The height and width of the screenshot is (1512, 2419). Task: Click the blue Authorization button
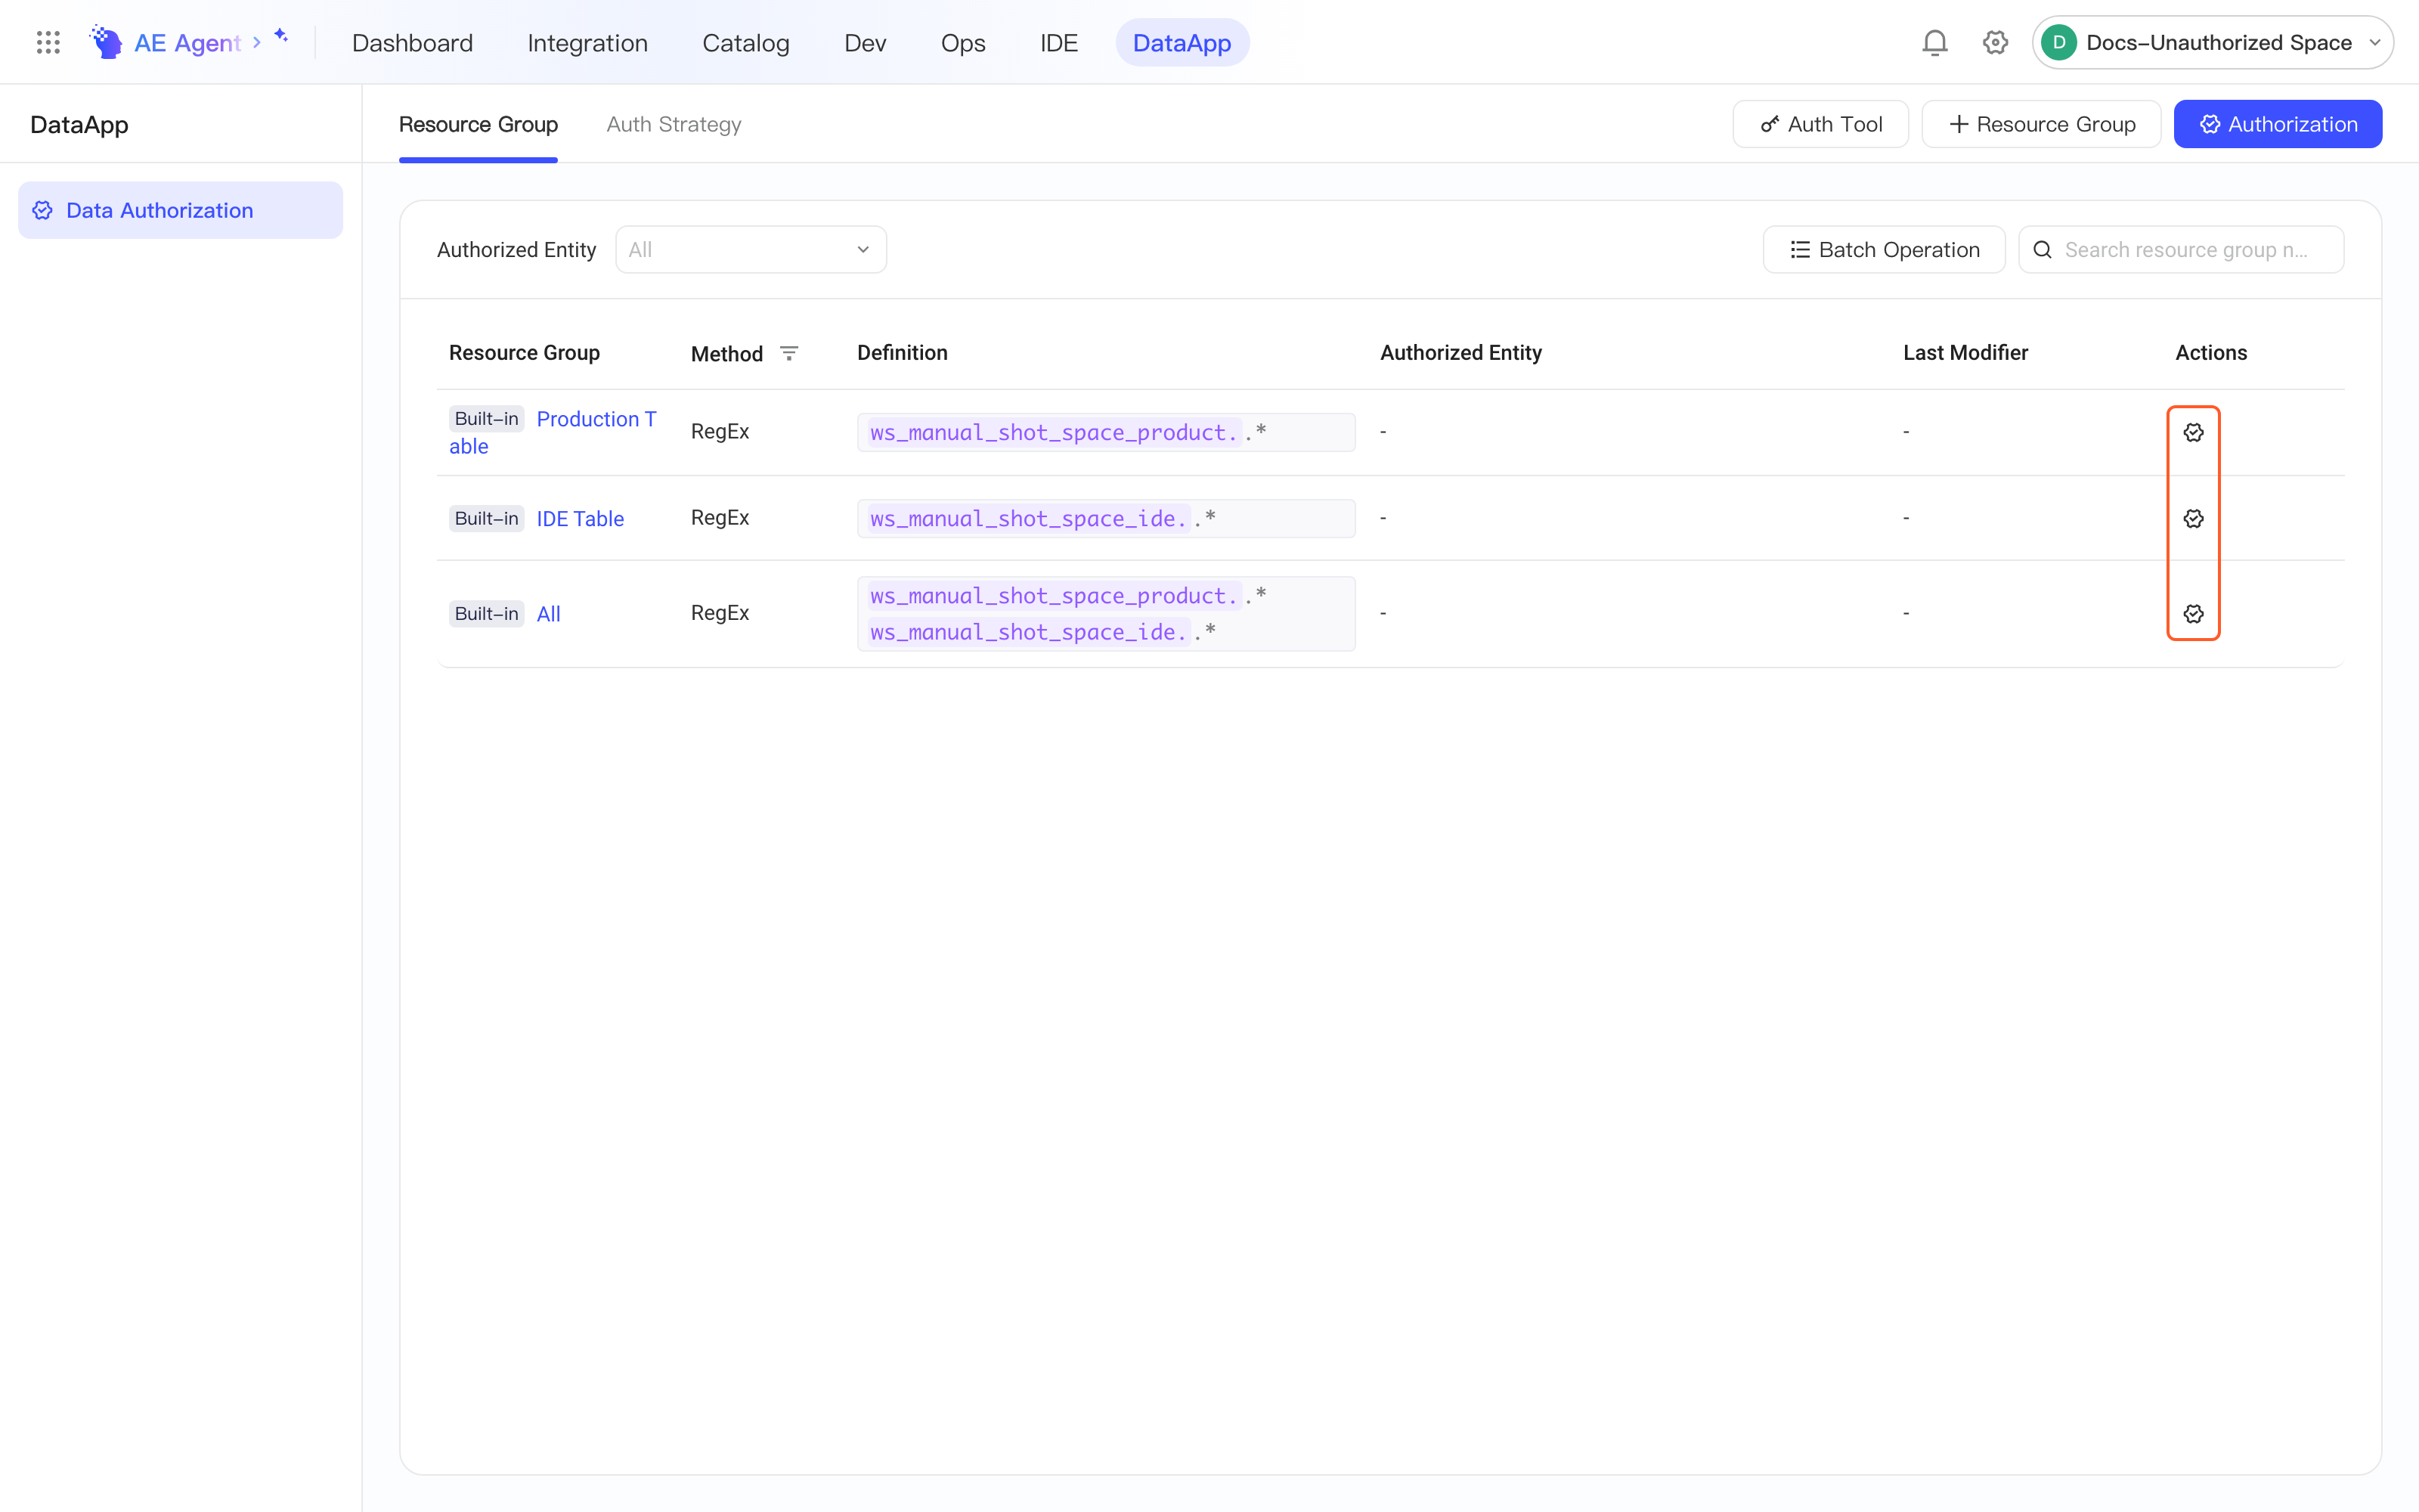2277,124
